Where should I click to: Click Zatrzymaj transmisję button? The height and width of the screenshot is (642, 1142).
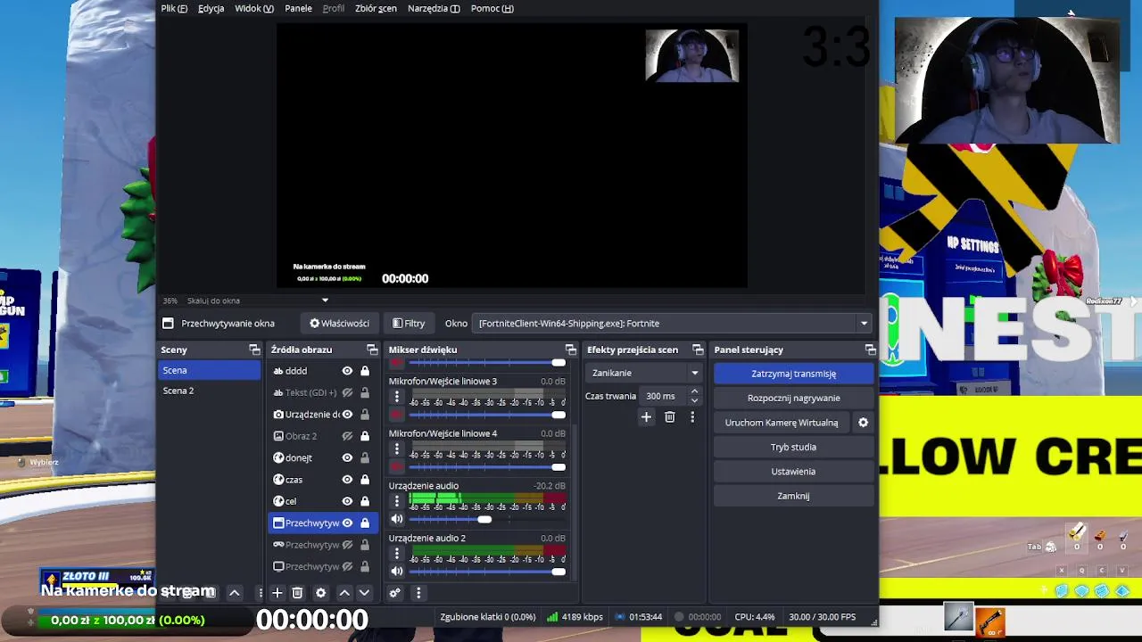[793, 374]
